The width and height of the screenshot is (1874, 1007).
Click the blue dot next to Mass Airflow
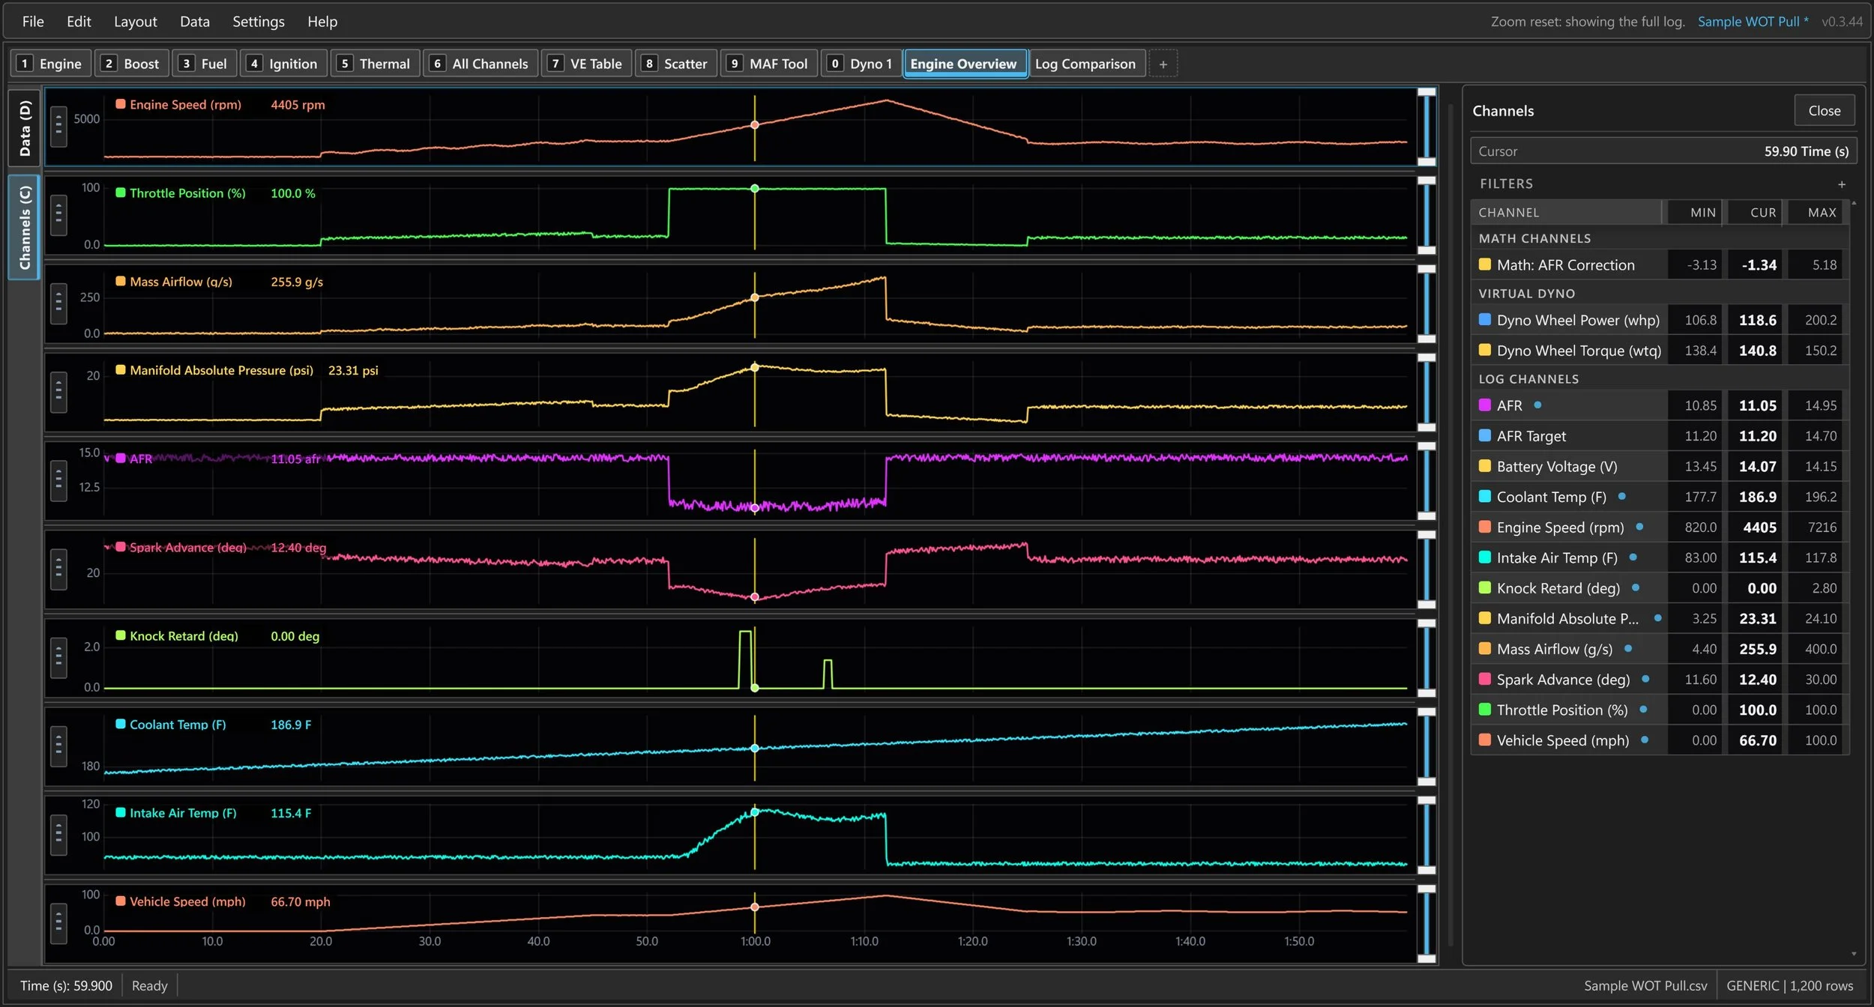[x=1628, y=649]
